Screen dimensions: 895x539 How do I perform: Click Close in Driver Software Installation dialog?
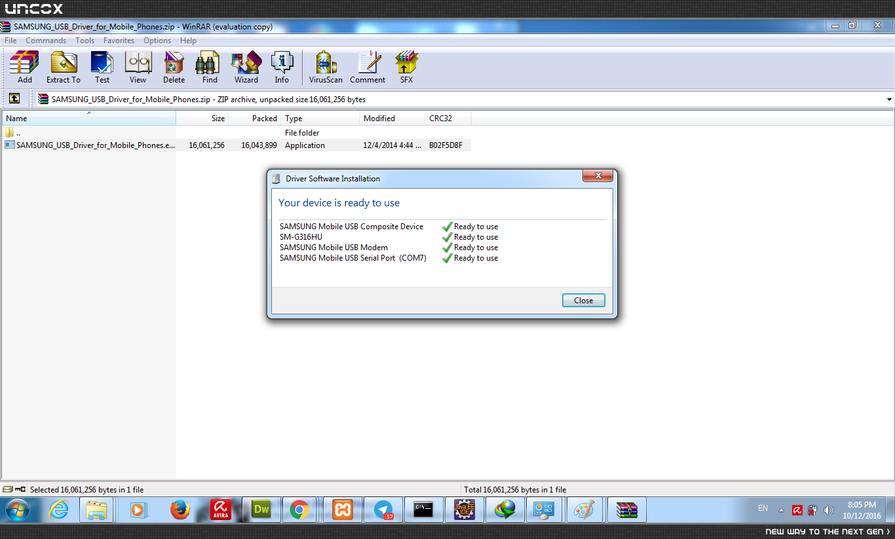[583, 301]
